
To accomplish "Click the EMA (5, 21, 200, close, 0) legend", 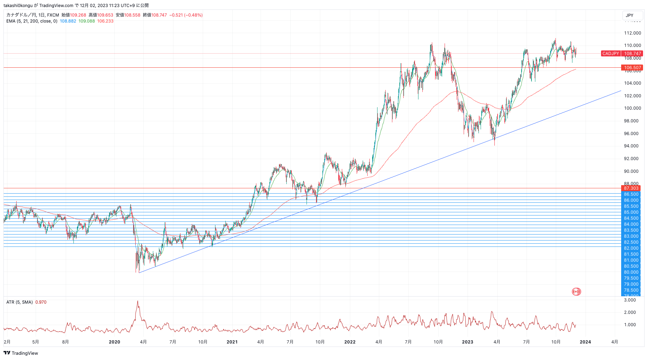I will tap(32, 21).
